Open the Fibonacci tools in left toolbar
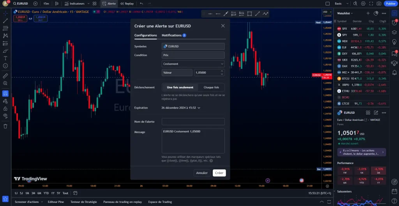 (5, 28)
